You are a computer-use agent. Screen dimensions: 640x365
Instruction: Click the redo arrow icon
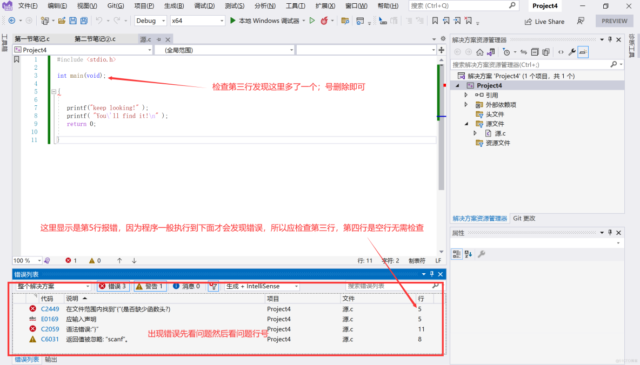pos(117,21)
